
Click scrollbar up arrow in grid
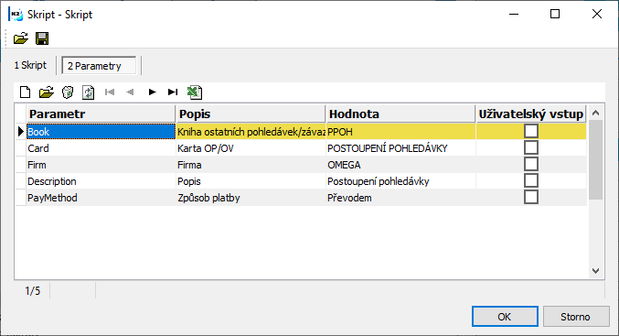point(596,113)
